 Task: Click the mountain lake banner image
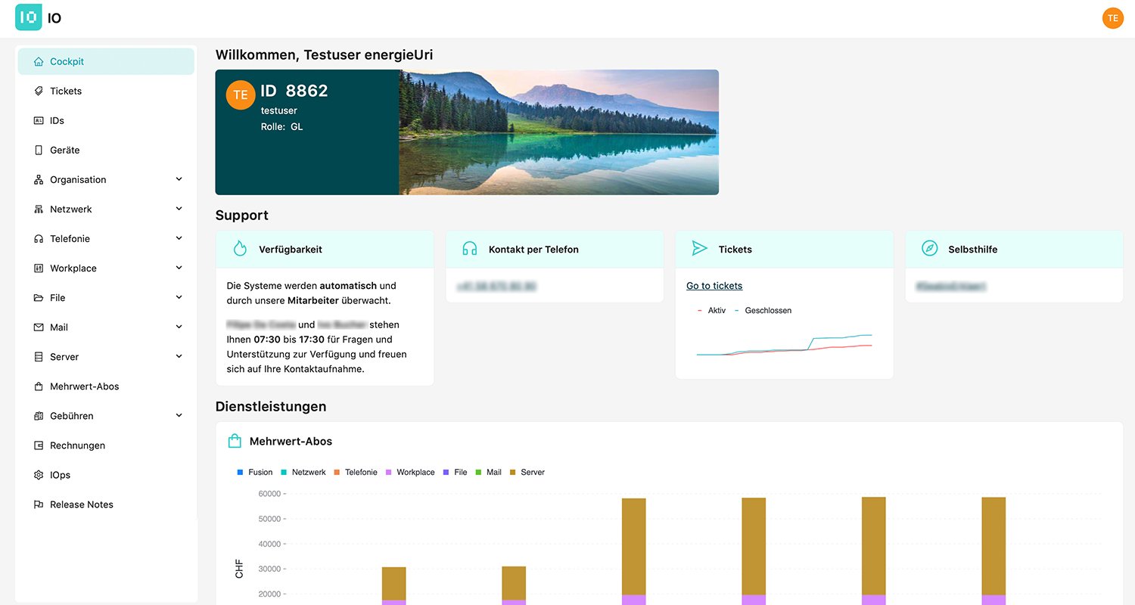point(558,132)
